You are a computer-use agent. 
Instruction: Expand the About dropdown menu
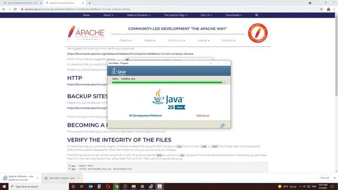[108, 15]
